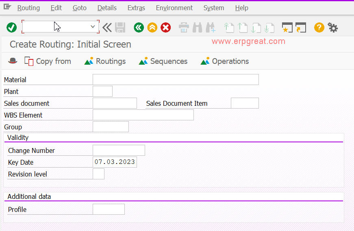
Task: Click the Operations button
Action: coord(225,61)
